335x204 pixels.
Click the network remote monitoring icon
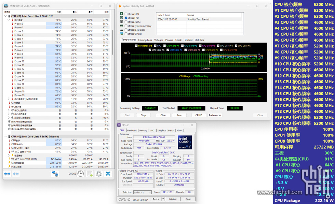tap(55, 174)
